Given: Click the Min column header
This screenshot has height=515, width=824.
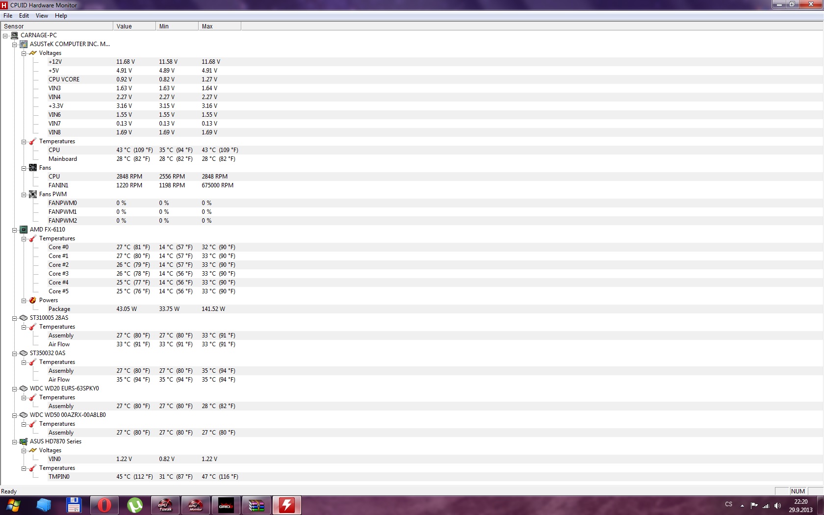Looking at the screenshot, I should point(177,26).
